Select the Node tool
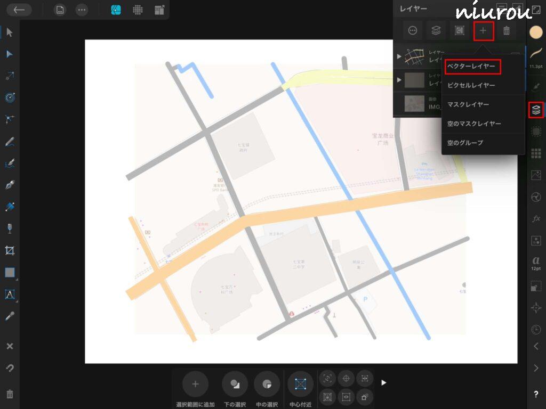Viewport: 546px width, 409px height. 9,54
